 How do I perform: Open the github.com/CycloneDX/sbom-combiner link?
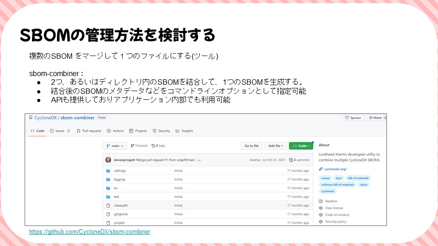tap(90, 232)
